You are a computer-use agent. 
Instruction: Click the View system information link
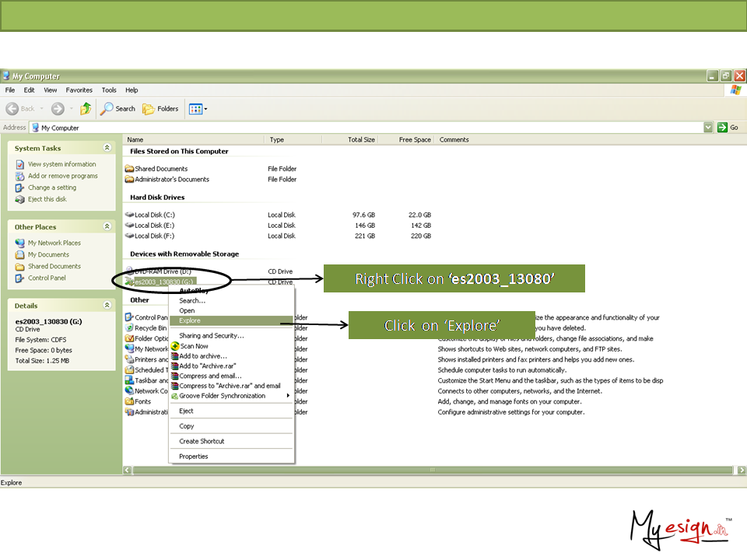click(x=61, y=164)
